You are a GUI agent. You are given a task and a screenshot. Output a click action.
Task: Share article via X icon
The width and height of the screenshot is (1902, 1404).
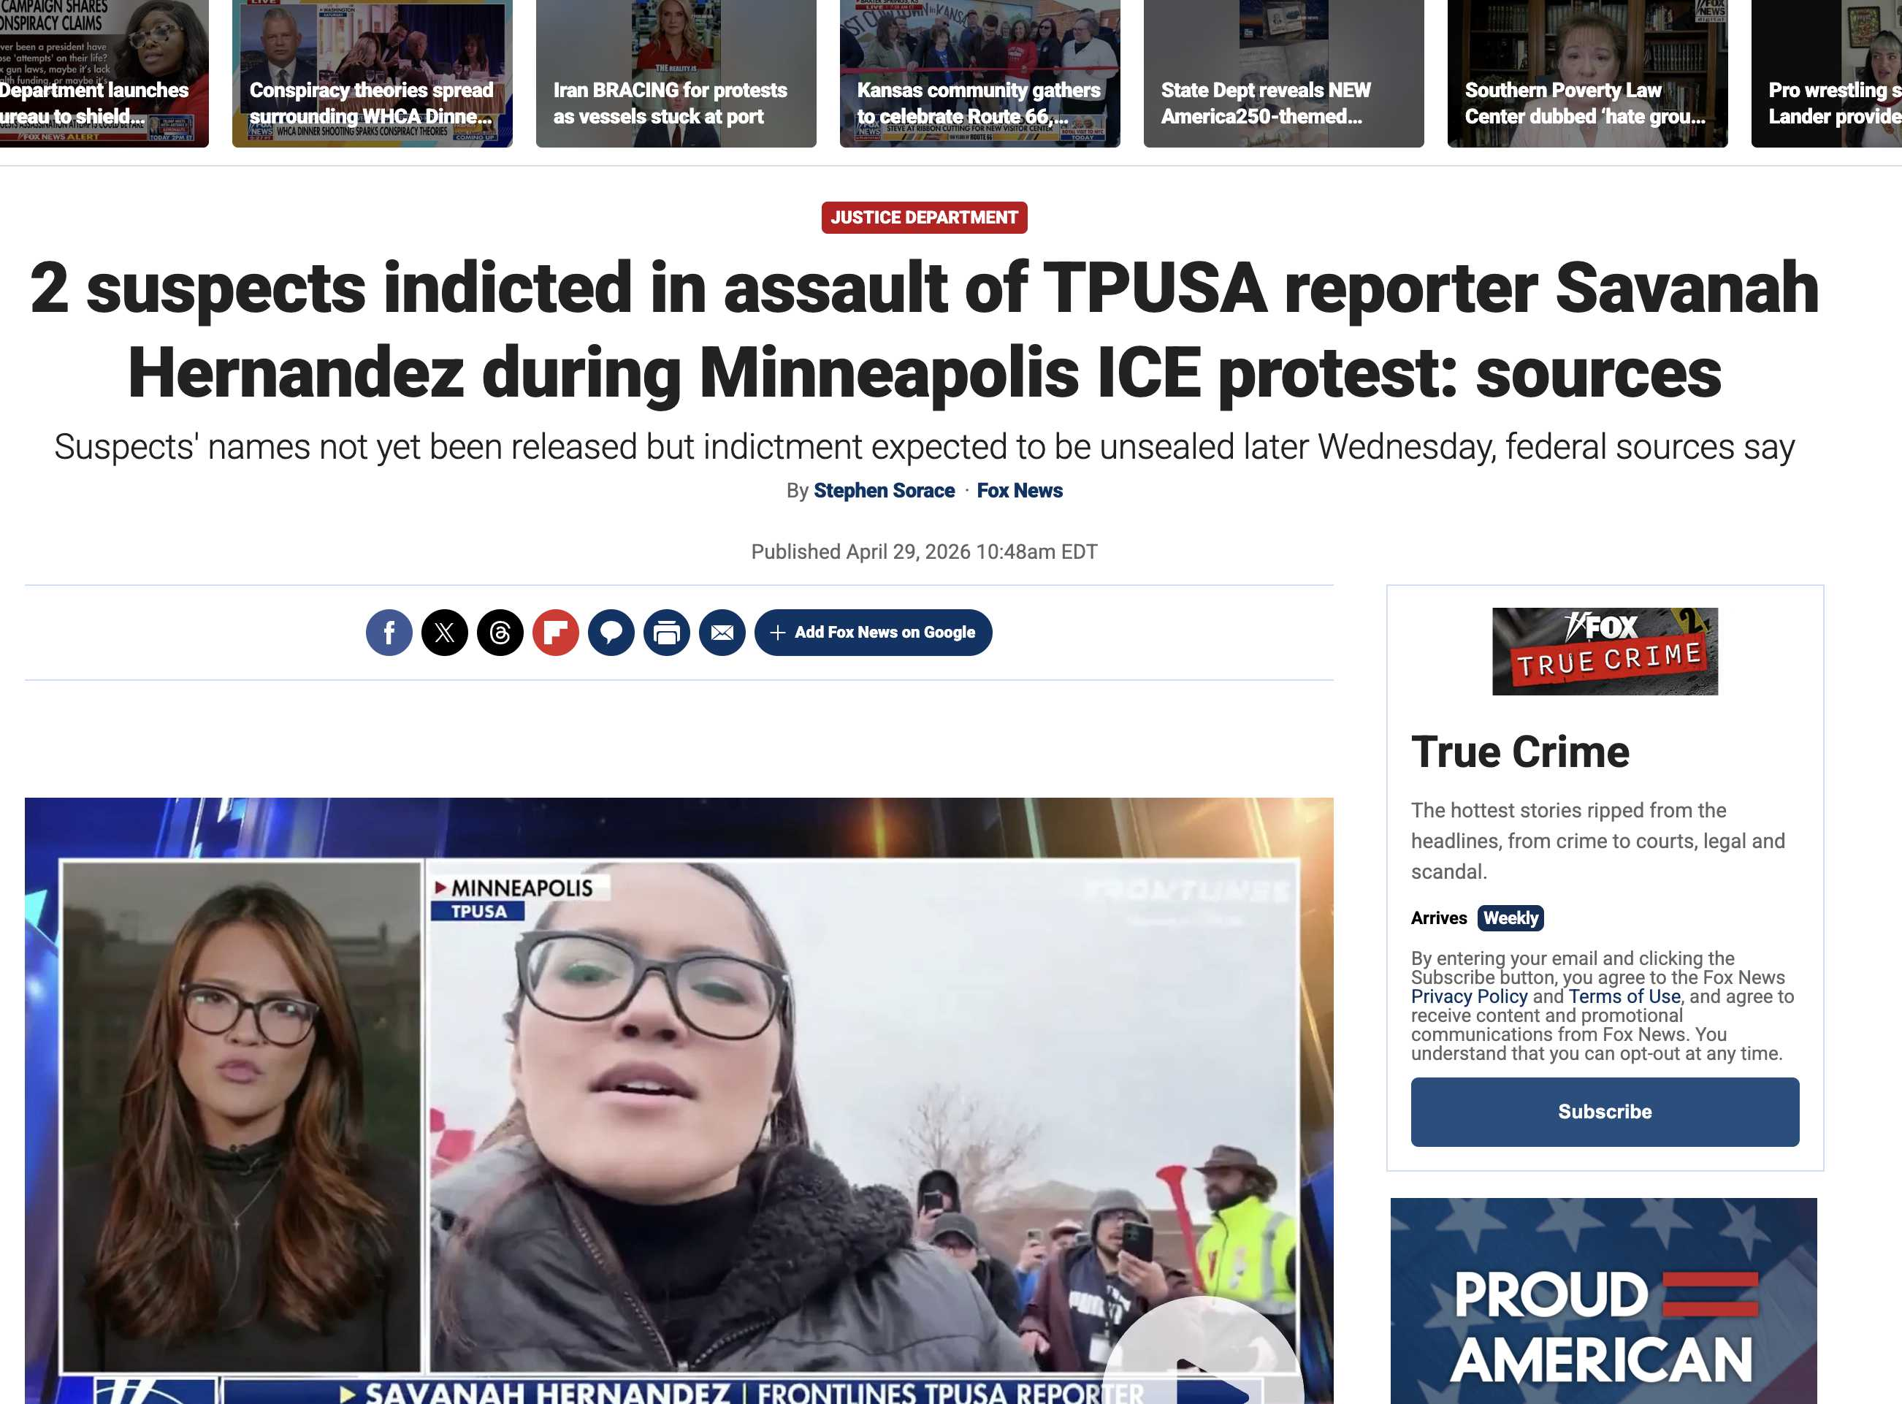[445, 633]
